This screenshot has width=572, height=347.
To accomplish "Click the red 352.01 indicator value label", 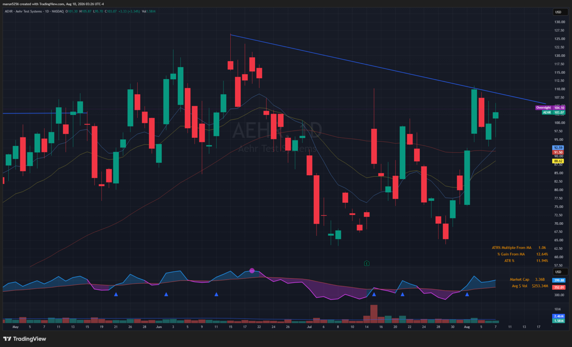I will 559,287.
